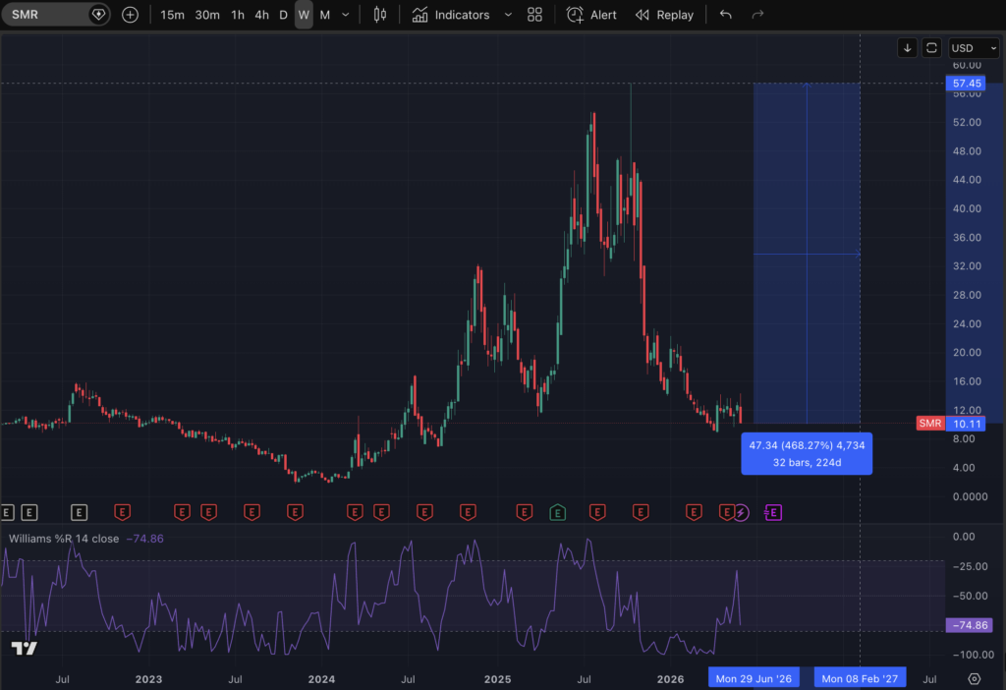
Task: Open the SMR symbol search box
Action: pos(55,14)
